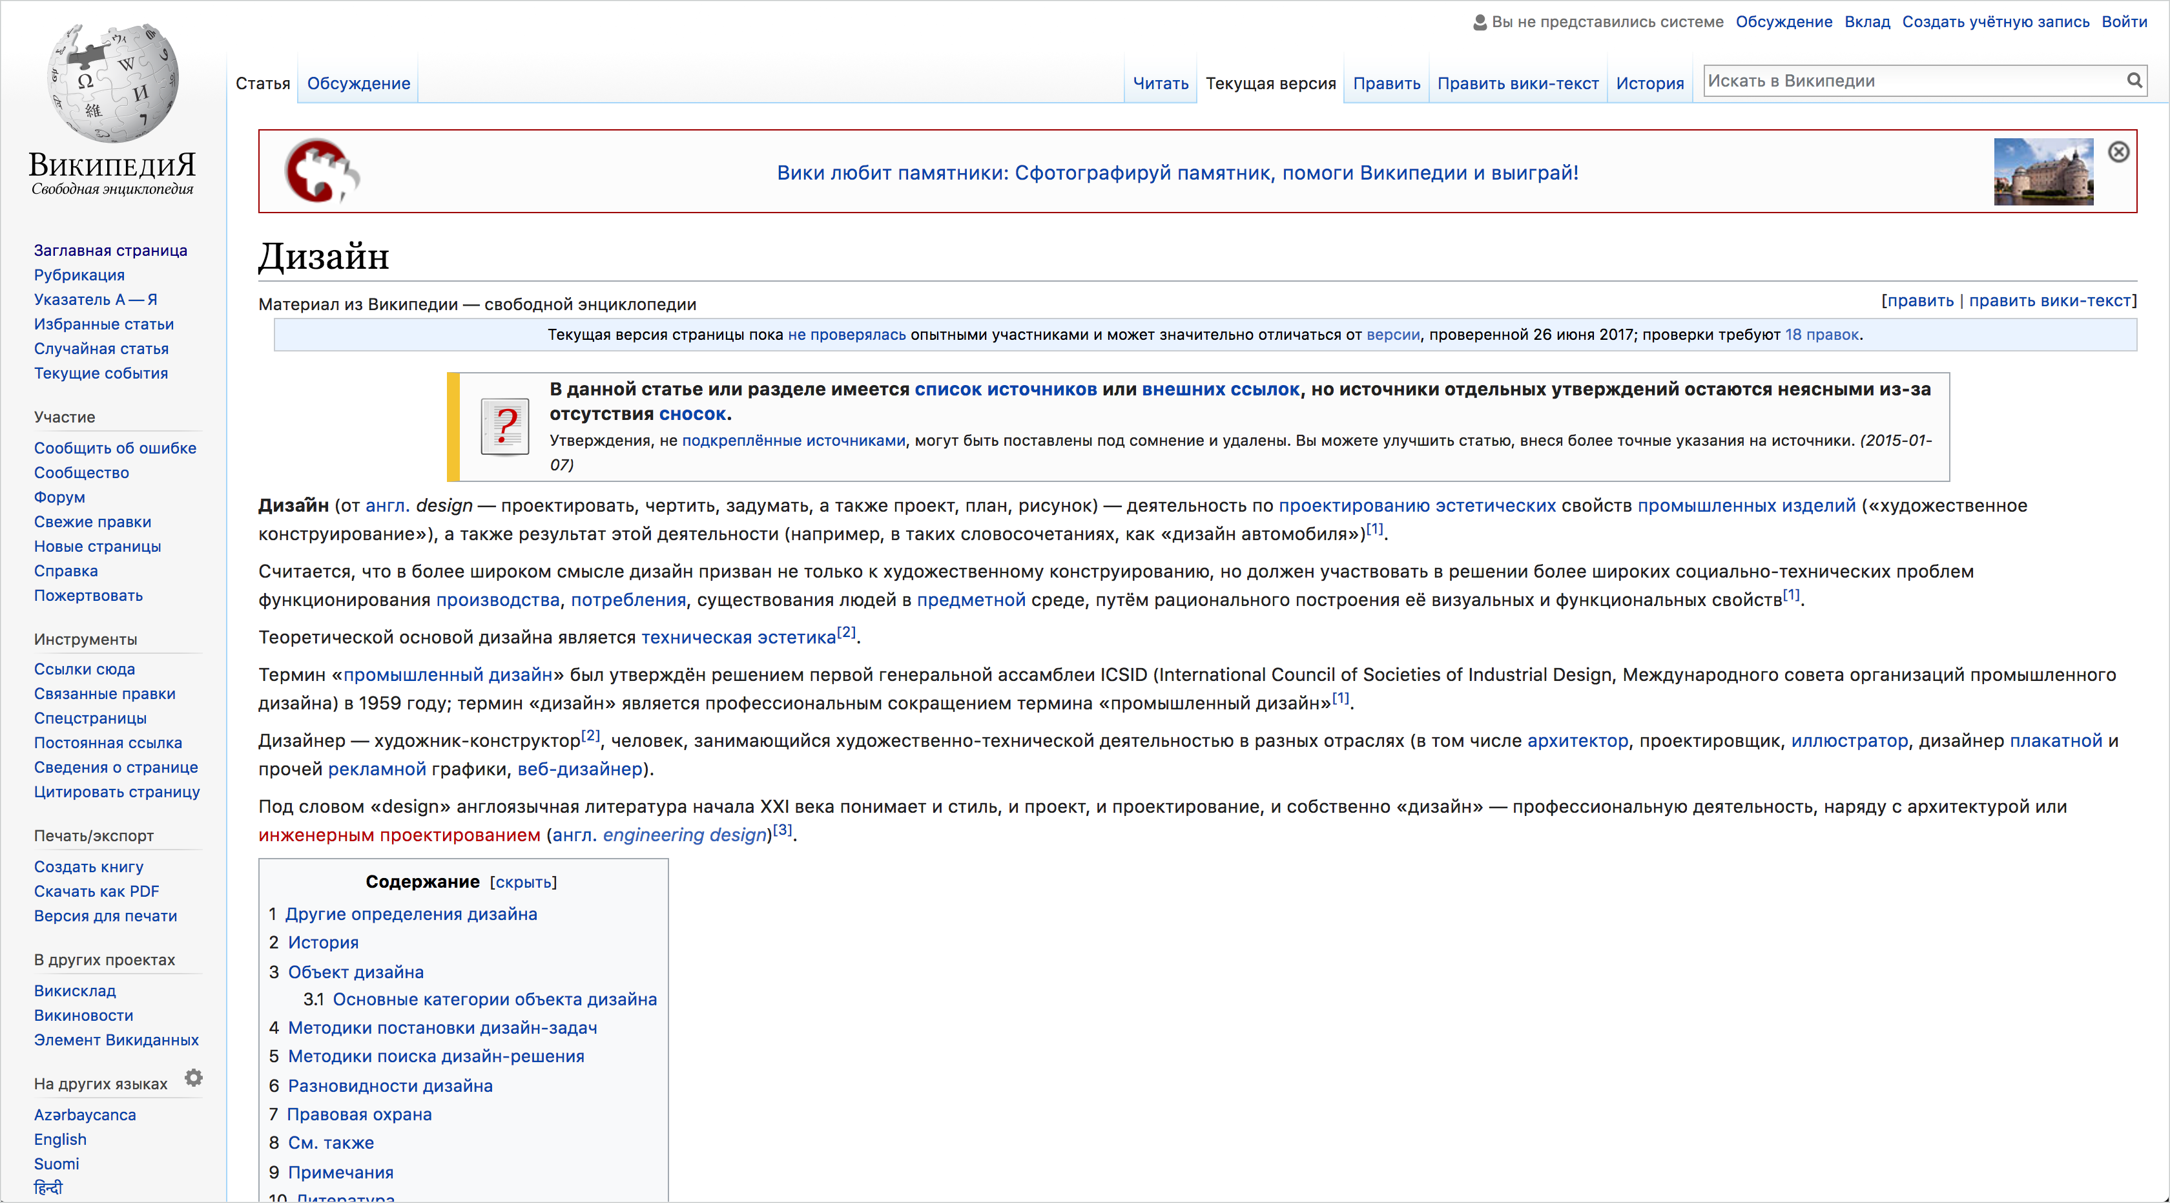
Task: Open промышленный дизайн article link
Action: 448,675
